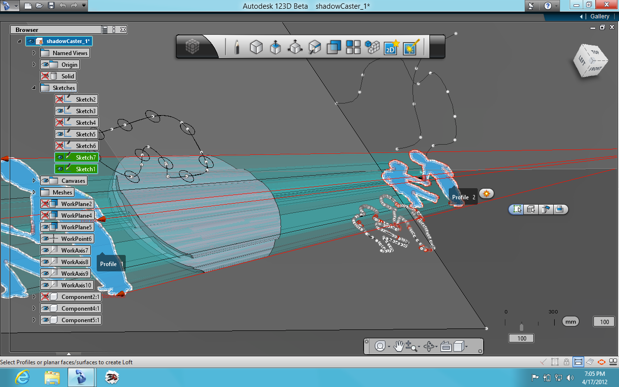
Task: Adjust the ruler scale slider handle
Action: [x=521, y=327]
